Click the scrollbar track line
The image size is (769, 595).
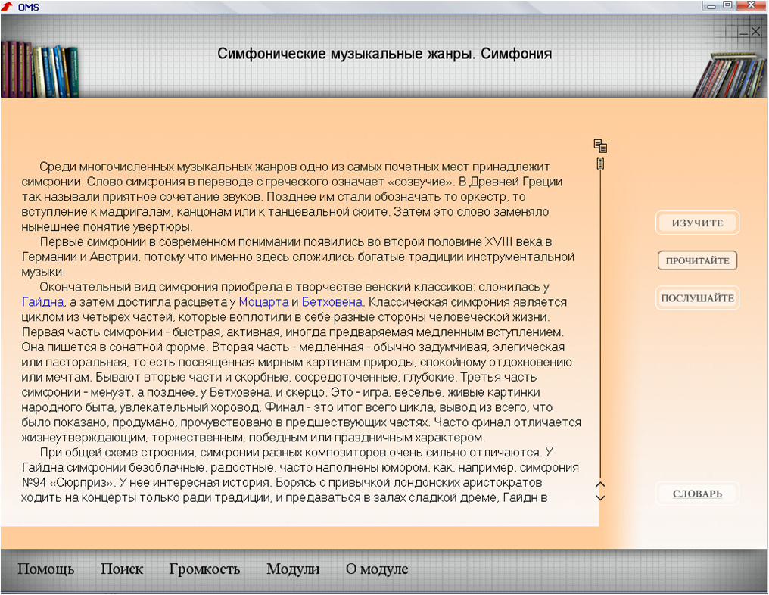tap(600, 324)
